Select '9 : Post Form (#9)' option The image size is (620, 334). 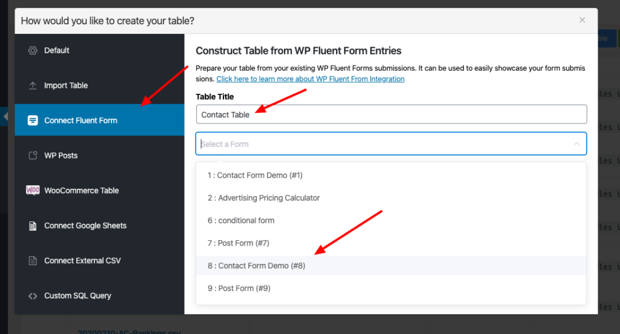point(239,288)
